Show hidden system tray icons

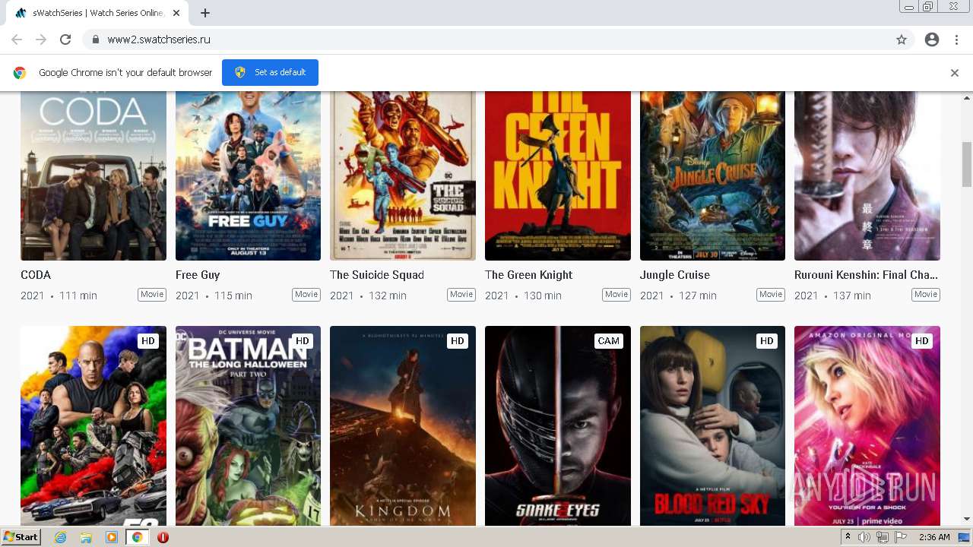(848, 537)
